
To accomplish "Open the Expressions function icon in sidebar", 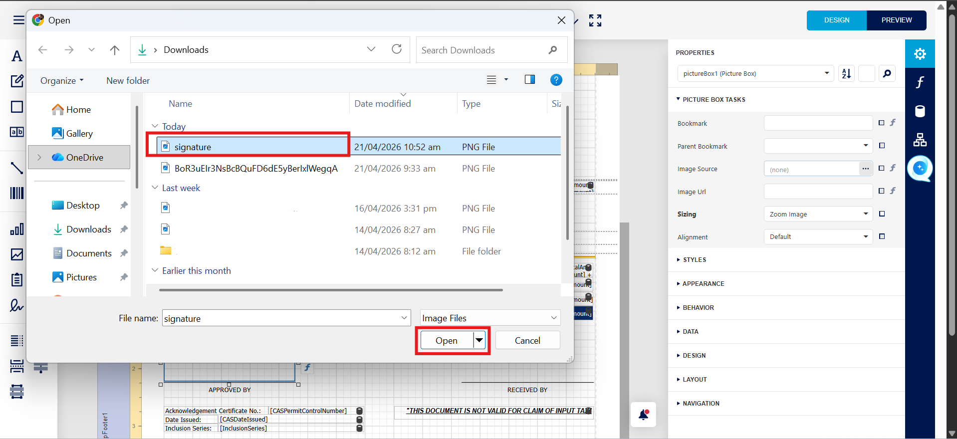I will [x=920, y=82].
